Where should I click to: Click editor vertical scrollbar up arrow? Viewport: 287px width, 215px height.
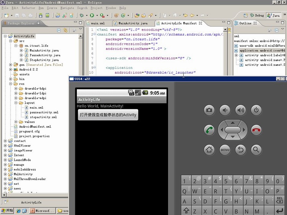(x=225, y=29)
